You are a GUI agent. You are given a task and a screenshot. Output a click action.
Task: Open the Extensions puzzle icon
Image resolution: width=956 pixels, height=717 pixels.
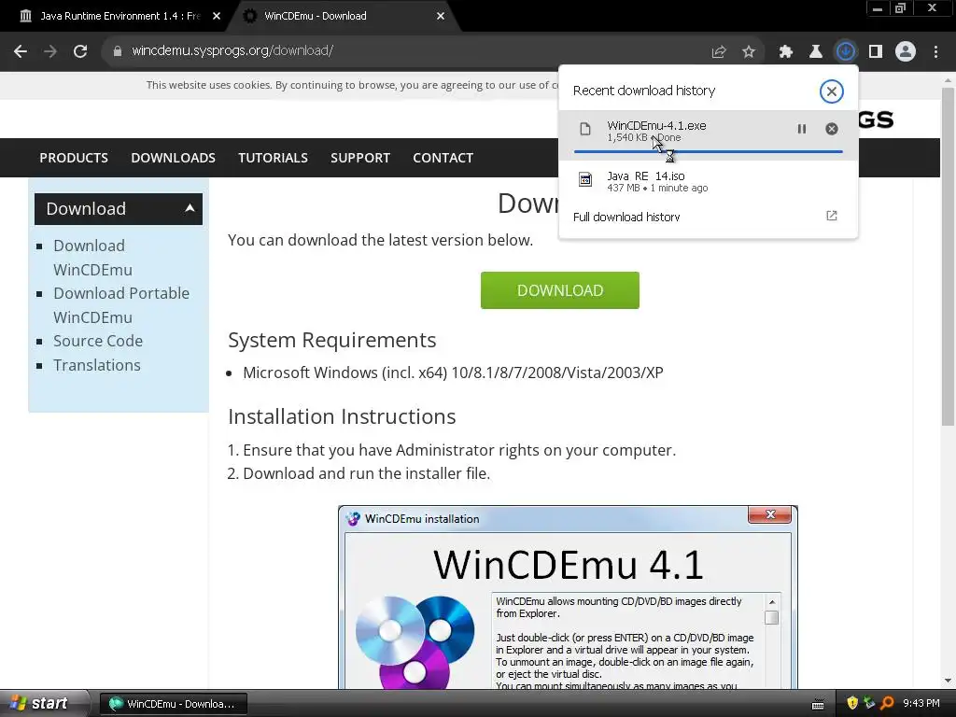tap(786, 52)
